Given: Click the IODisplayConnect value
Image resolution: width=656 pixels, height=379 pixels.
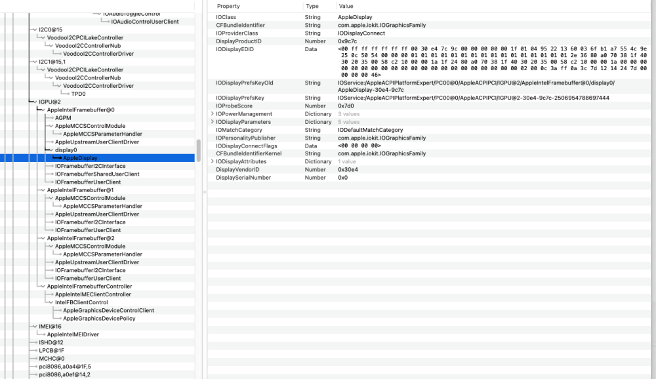Looking at the screenshot, I should click(361, 33).
